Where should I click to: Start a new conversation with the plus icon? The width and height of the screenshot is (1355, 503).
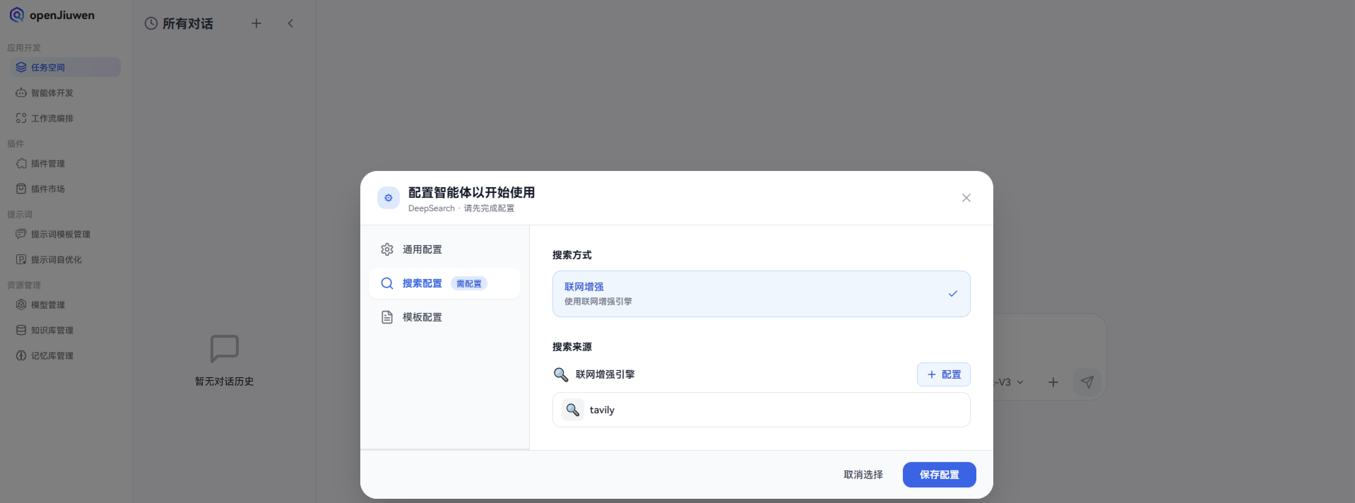coord(256,23)
